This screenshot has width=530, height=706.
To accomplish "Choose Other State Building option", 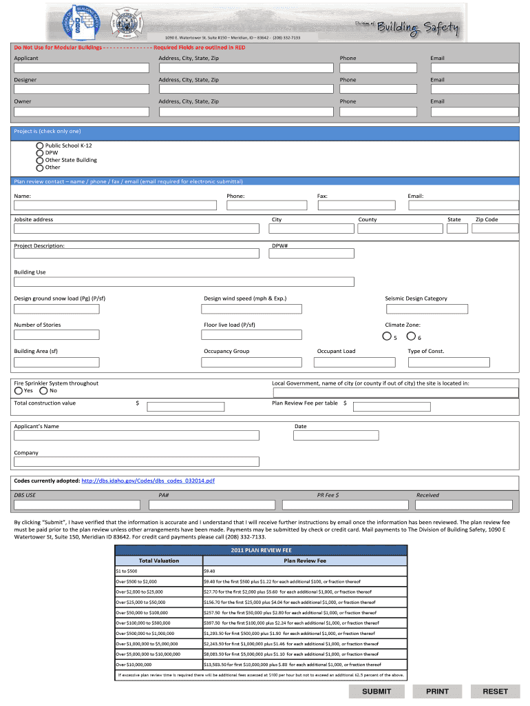I will 40,160.
